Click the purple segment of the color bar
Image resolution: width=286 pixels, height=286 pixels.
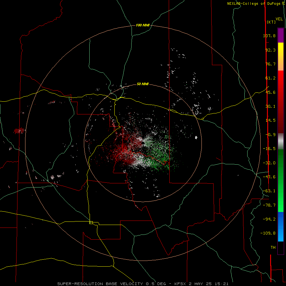[x=281, y=35]
